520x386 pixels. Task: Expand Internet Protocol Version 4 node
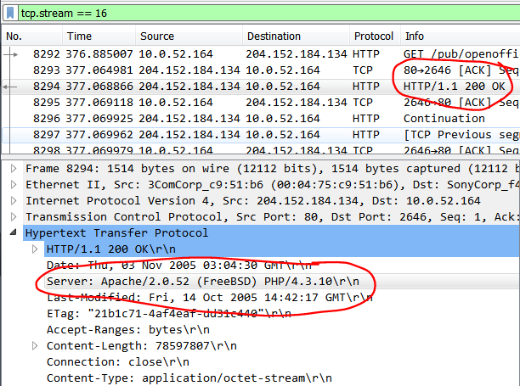point(14,200)
